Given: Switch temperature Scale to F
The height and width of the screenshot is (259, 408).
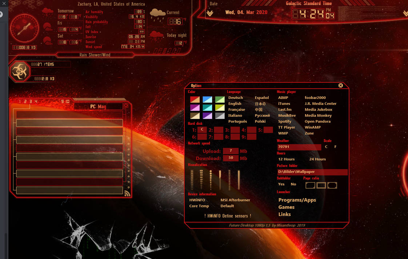Looking at the screenshot, I should 335,147.
